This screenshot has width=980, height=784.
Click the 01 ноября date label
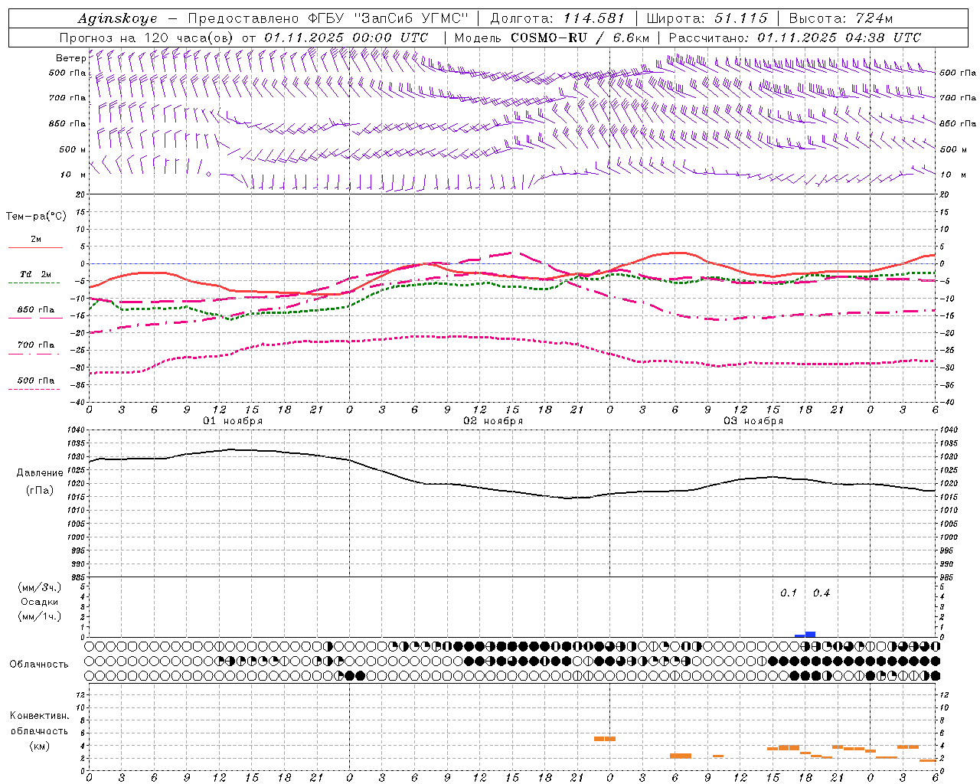233,421
